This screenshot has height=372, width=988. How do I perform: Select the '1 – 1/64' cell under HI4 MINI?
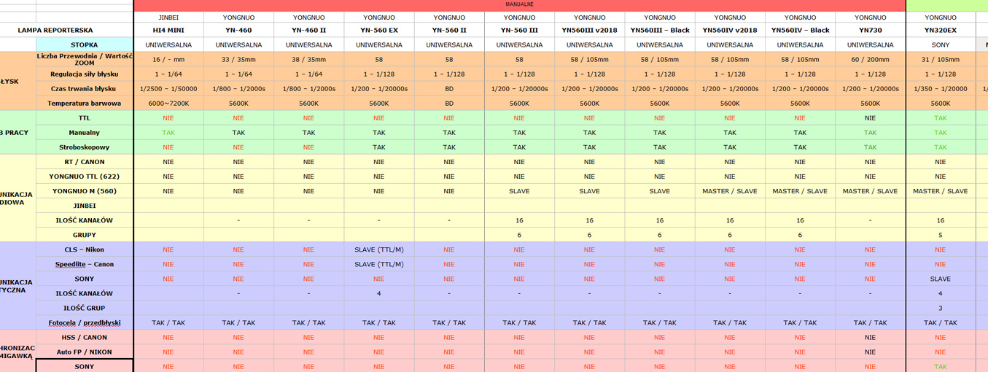click(x=168, y=74)
